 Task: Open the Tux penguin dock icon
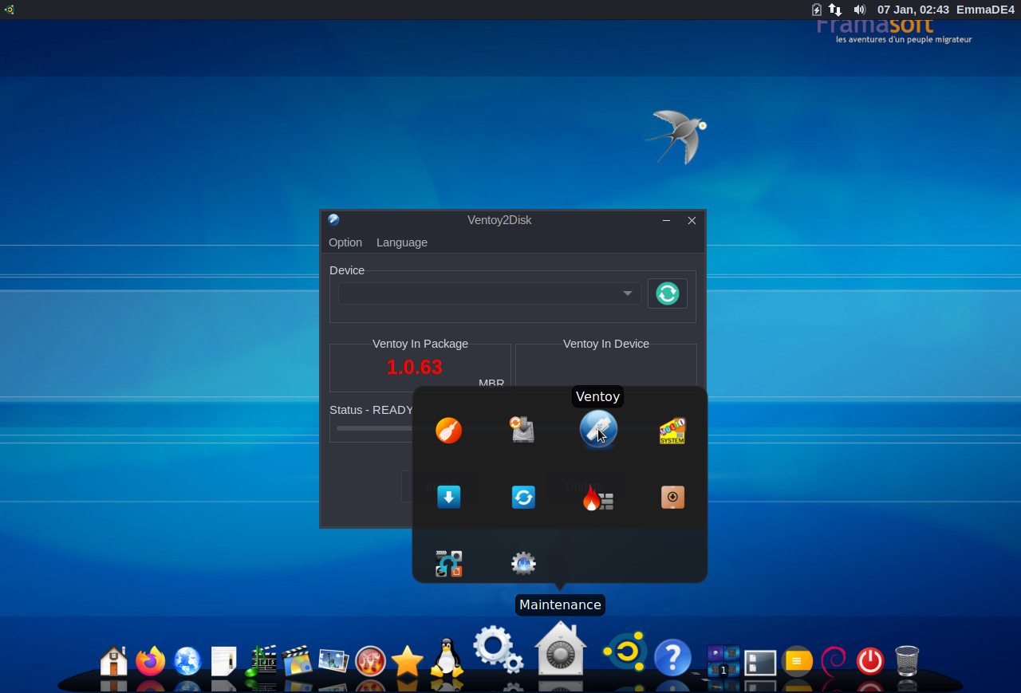point(447,657)
